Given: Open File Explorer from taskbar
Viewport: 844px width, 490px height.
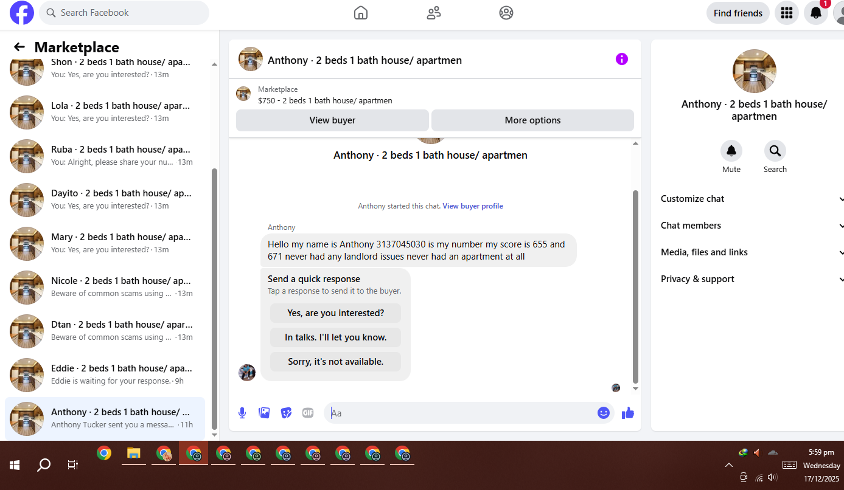Looking at the screenshot, I should coord(134,454).
